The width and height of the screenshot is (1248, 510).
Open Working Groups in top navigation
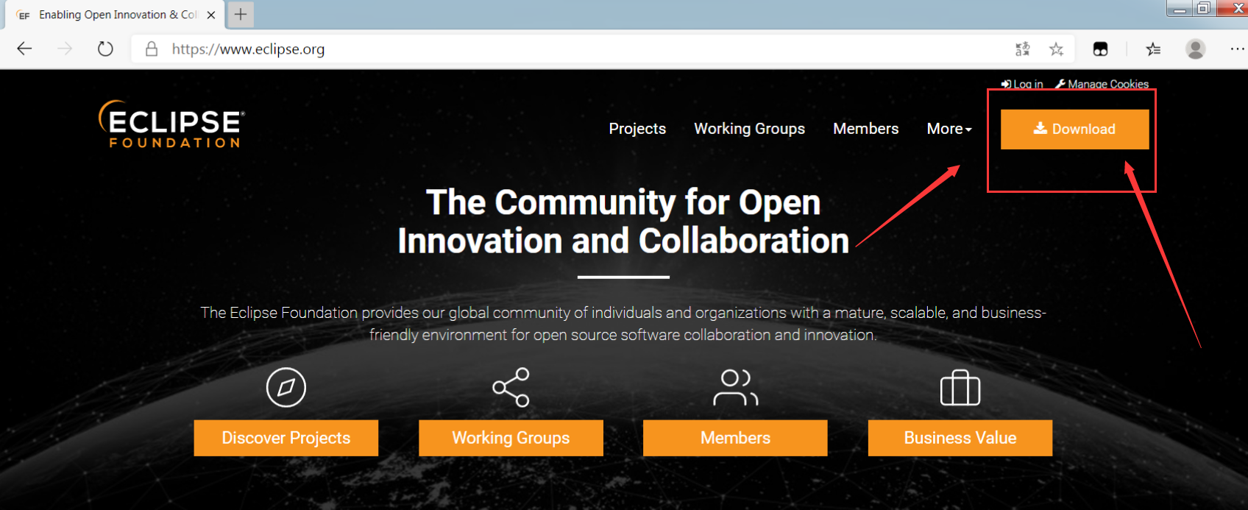pos(749,129)
